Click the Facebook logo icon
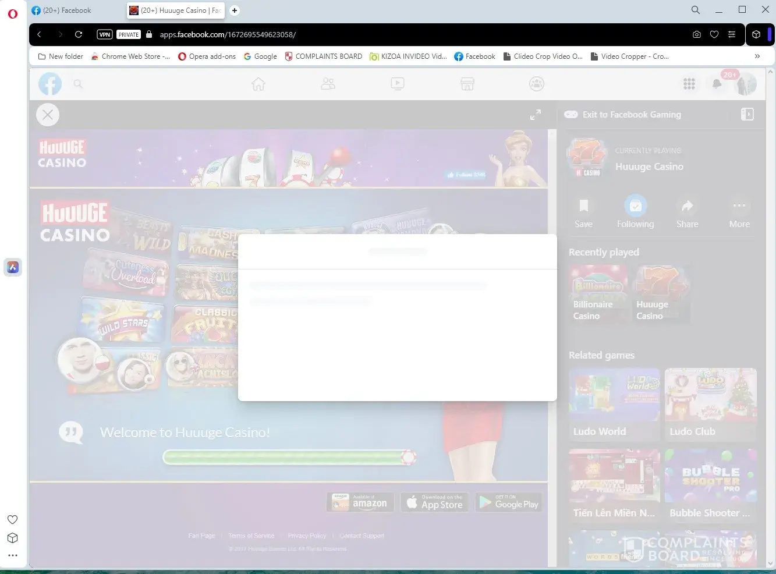The height and width of the screenshot is (574, 776). (50, 84)
